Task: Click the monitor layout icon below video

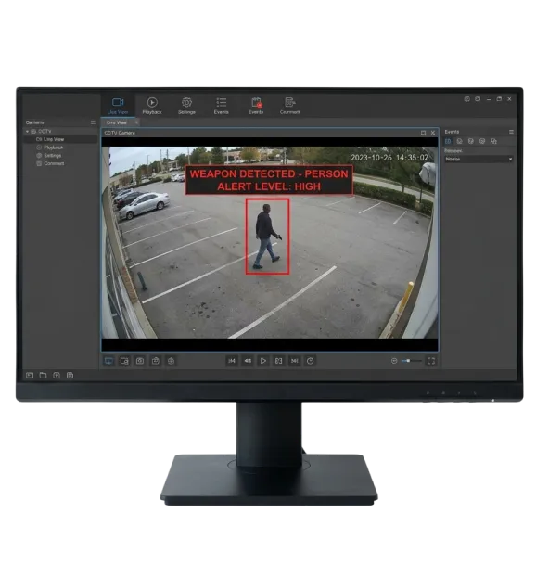Action: [108, 361]
